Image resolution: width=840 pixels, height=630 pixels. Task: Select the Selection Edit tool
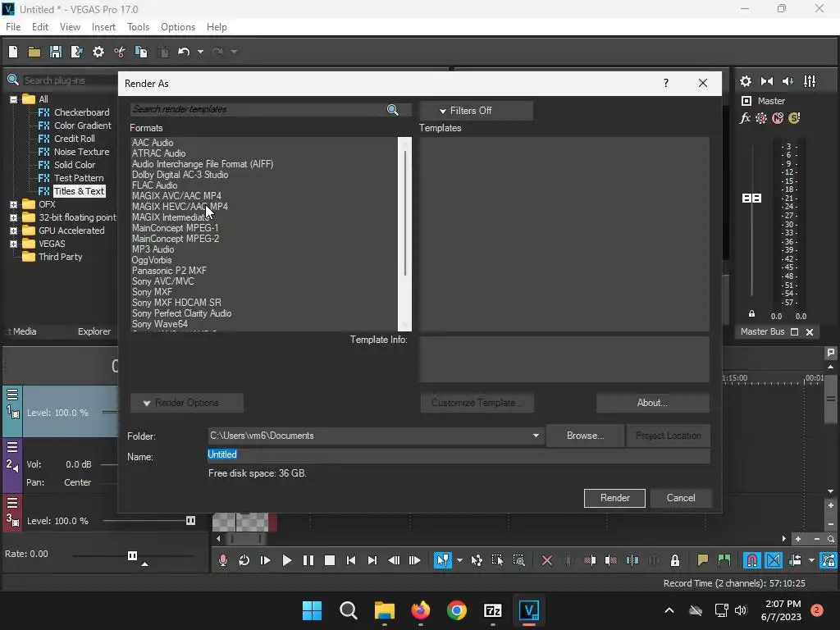point(497,560)
